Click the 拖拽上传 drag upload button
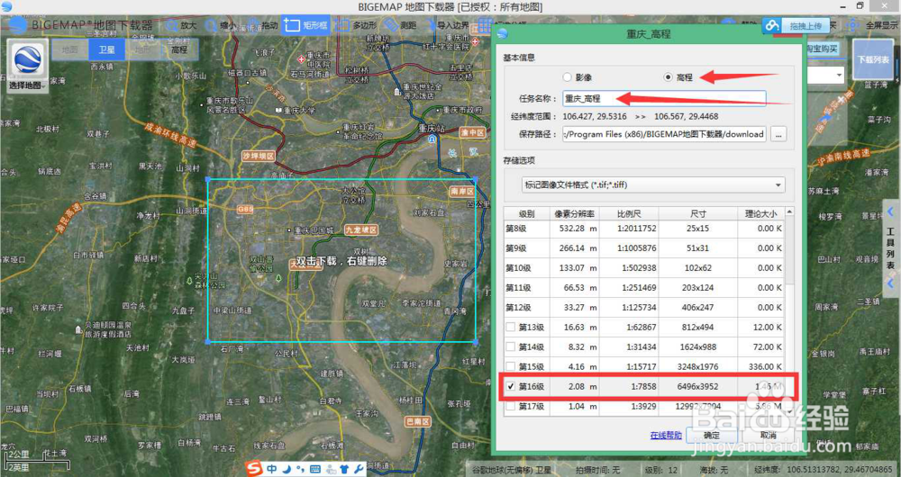 [805, 26]
